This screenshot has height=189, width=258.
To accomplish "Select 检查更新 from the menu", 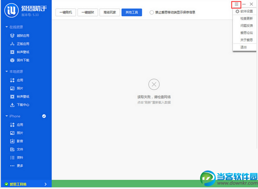I will click(247, 18).
